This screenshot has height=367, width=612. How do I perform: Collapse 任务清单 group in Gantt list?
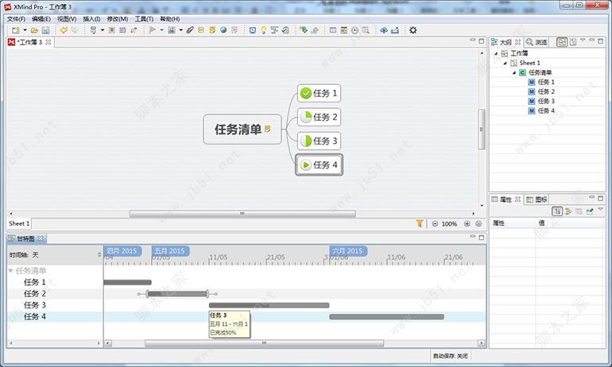click(10, 270)
